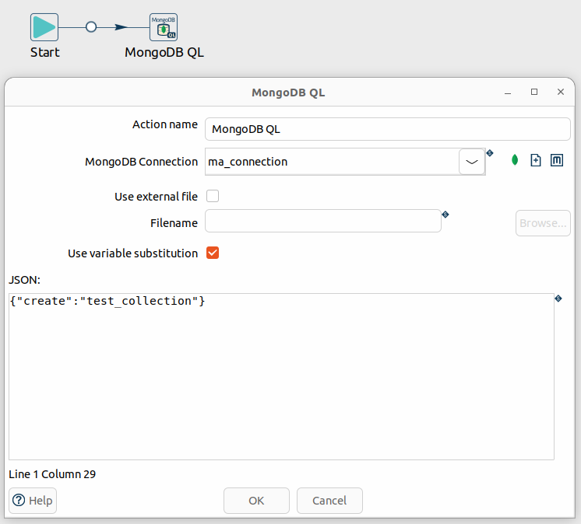This screenshot has width=581, height=524.
Task: Click the Line 1 Column 29 status text
Action: 52,474
